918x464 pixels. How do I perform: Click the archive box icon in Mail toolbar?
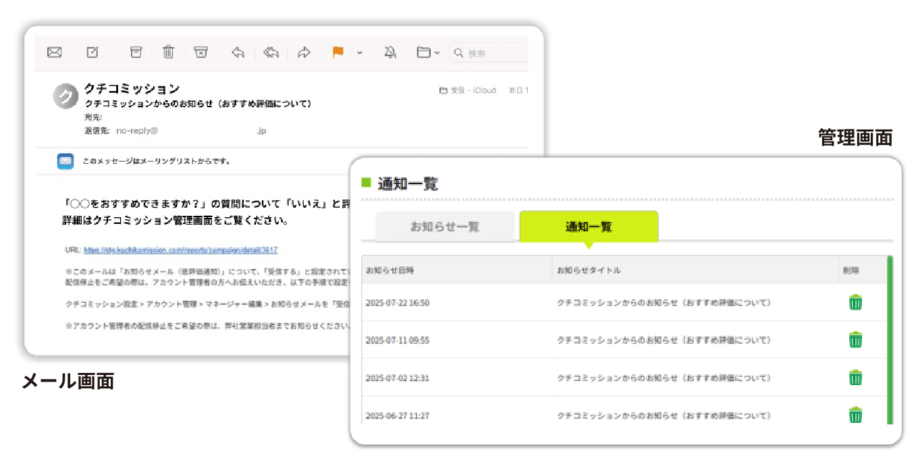(x=136, y=53)
